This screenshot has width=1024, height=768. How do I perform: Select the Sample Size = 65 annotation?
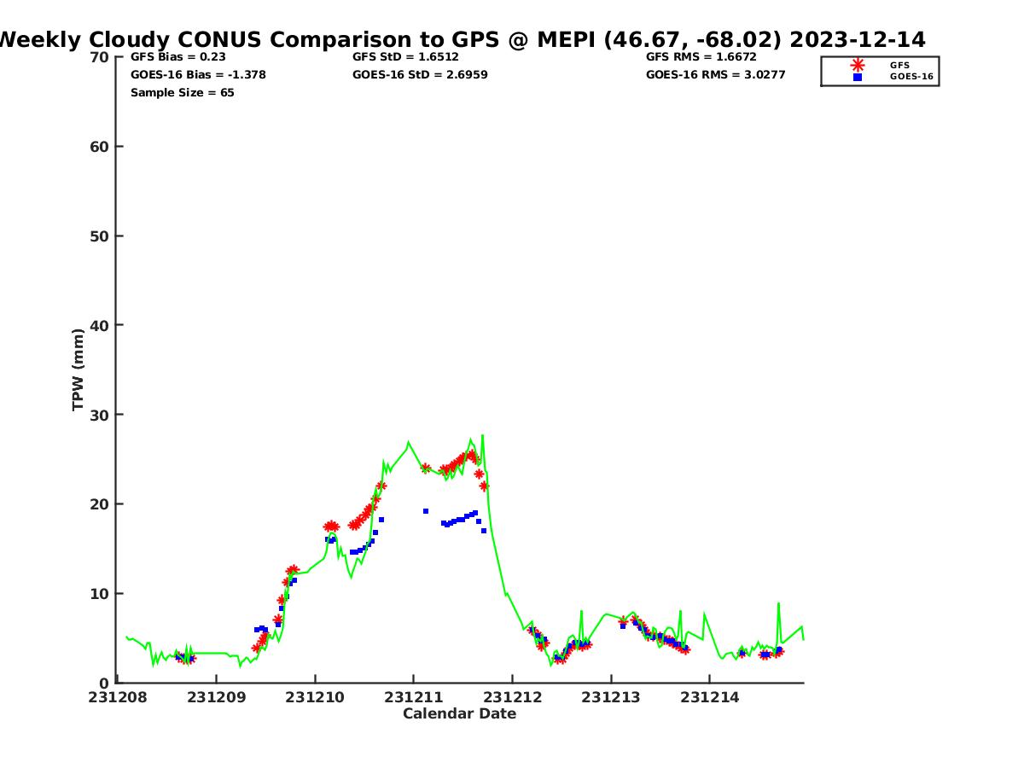pyautogui.click(x=182, y=93)
